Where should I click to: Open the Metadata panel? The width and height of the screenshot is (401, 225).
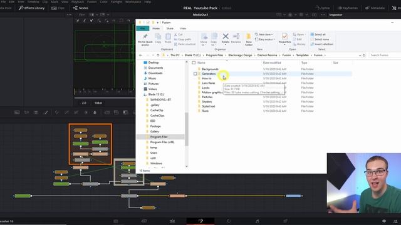click(375, 8)
